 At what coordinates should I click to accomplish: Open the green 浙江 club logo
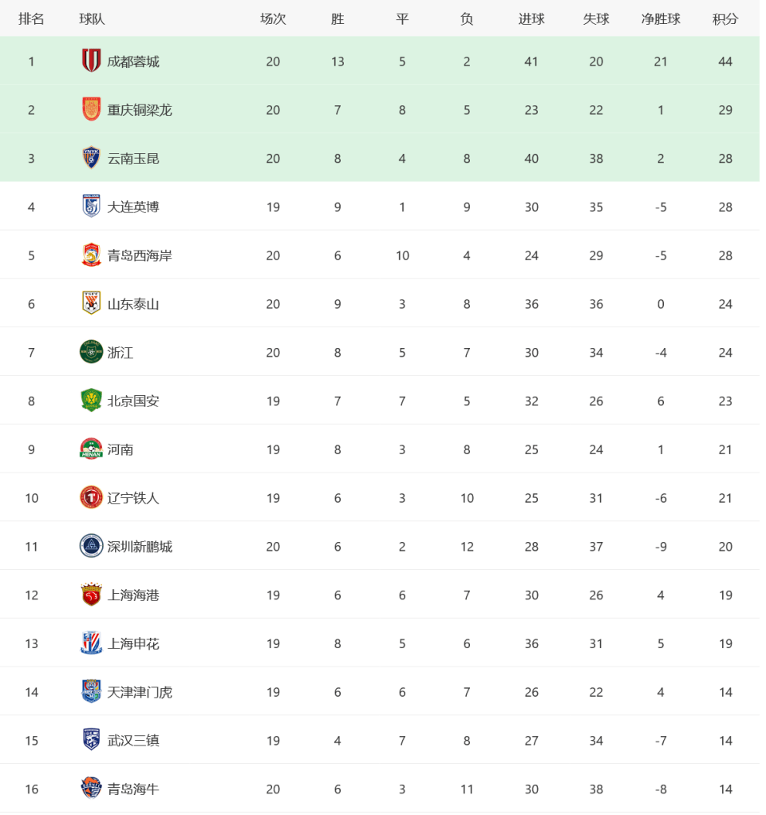(91, 352)
